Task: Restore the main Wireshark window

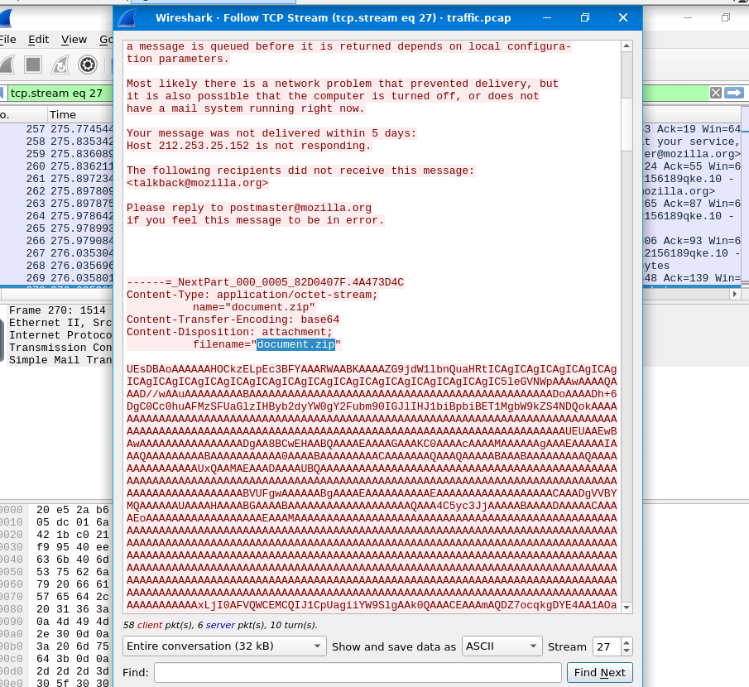Action: point(726,17)
